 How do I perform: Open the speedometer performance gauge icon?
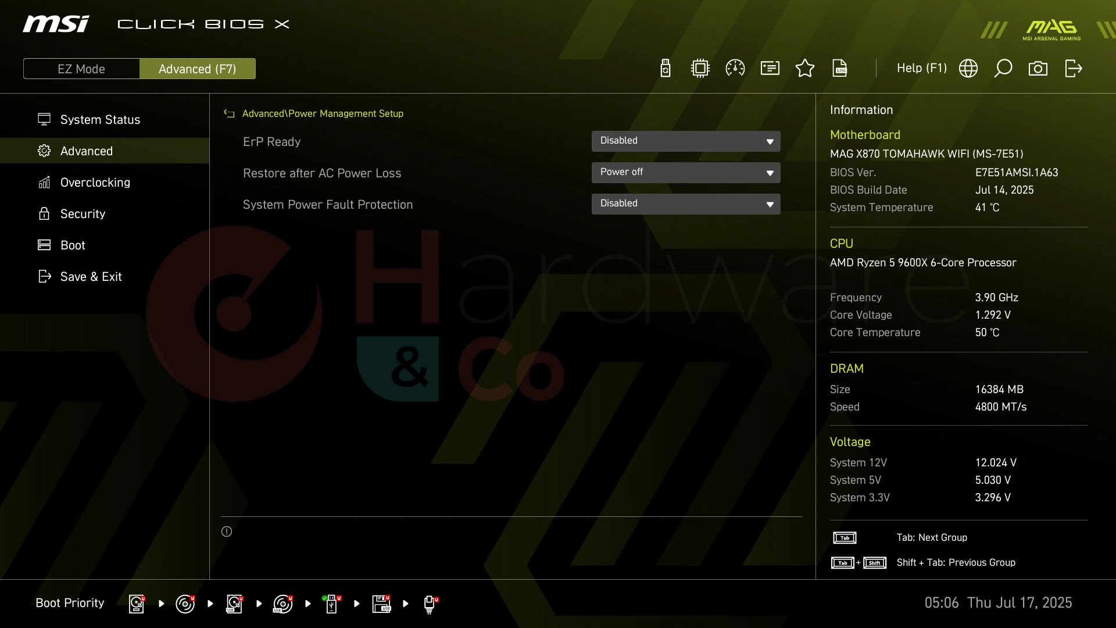click(x=735, y=69)
